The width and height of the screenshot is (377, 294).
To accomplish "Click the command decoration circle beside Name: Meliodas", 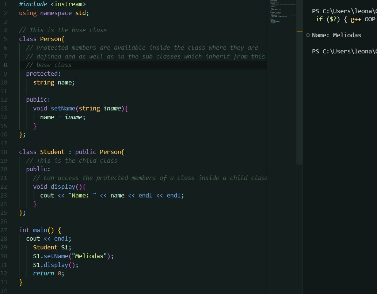I will (x=308, y=35).
